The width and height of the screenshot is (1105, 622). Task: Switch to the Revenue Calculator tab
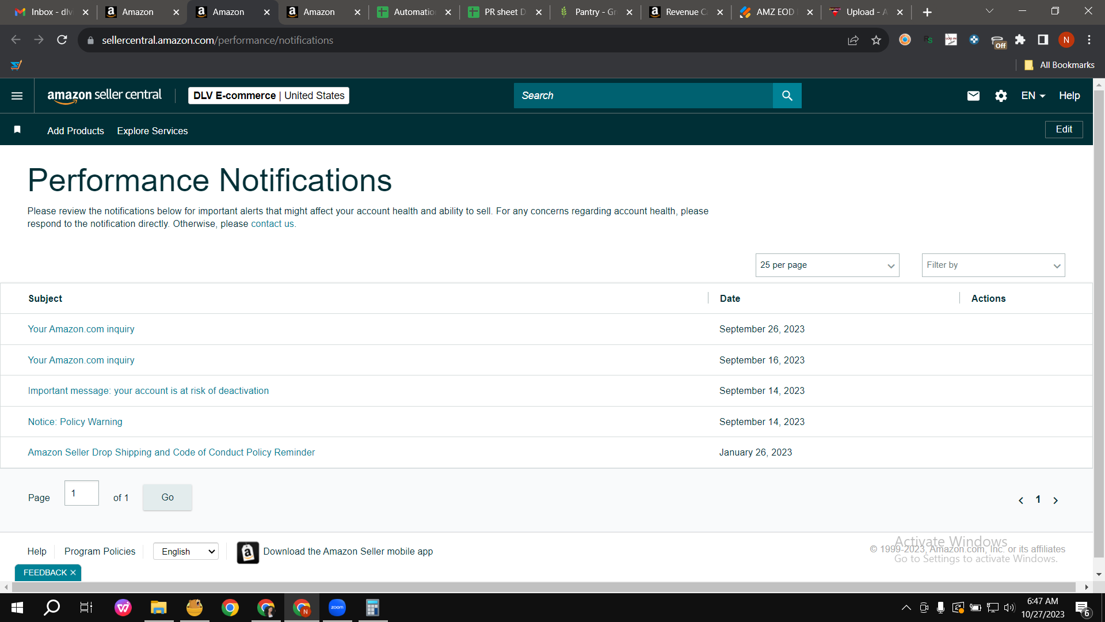click(686, 12)
